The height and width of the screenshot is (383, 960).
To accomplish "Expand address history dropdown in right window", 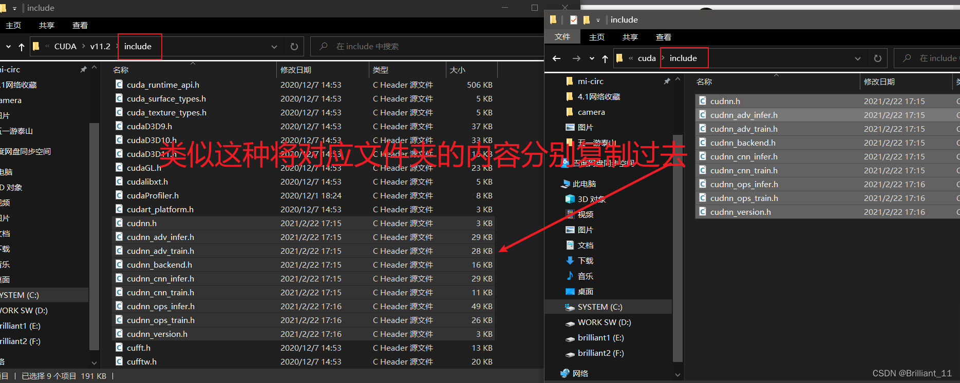I will (858, 58).
